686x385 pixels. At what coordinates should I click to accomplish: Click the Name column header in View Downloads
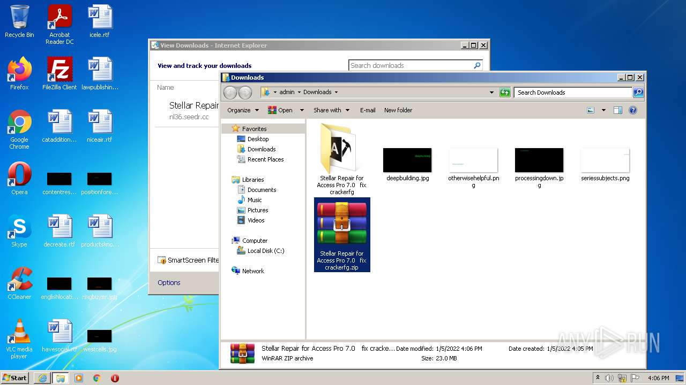pyautogui.click(x=165, y=87)
